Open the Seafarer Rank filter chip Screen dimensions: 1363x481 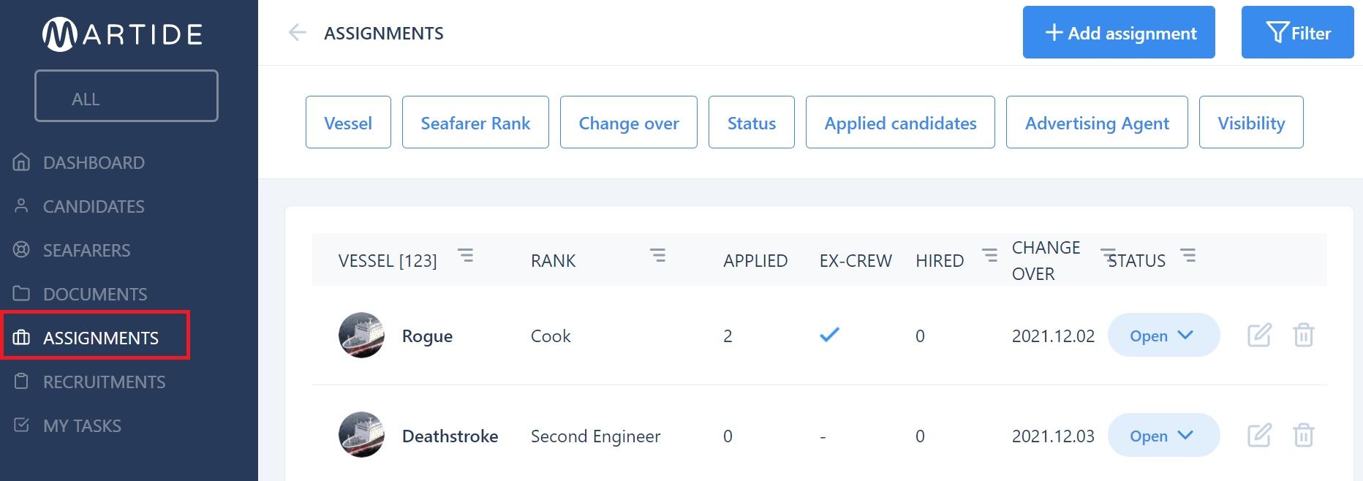(x=475, y=122)
